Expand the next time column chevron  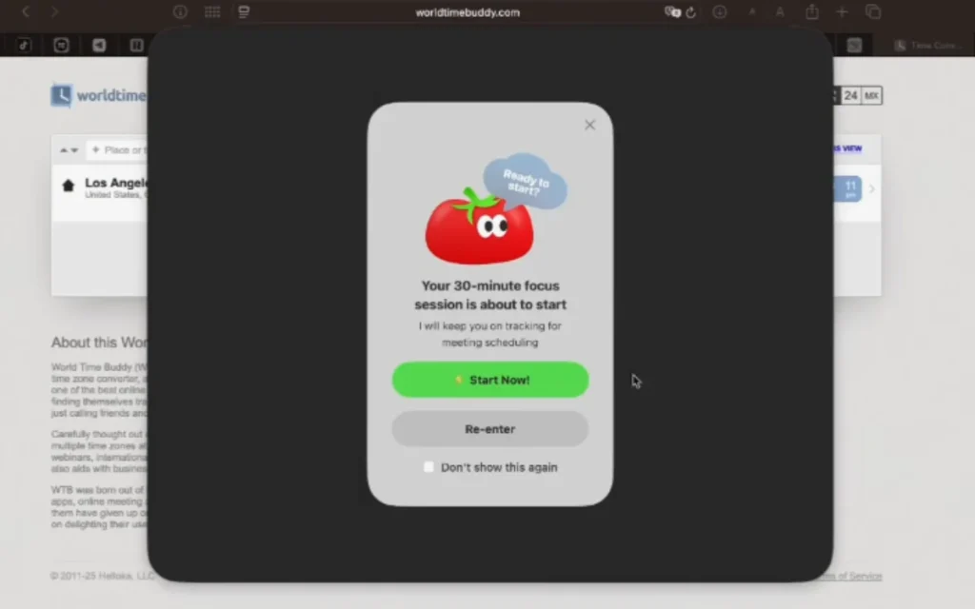[872, 189]
